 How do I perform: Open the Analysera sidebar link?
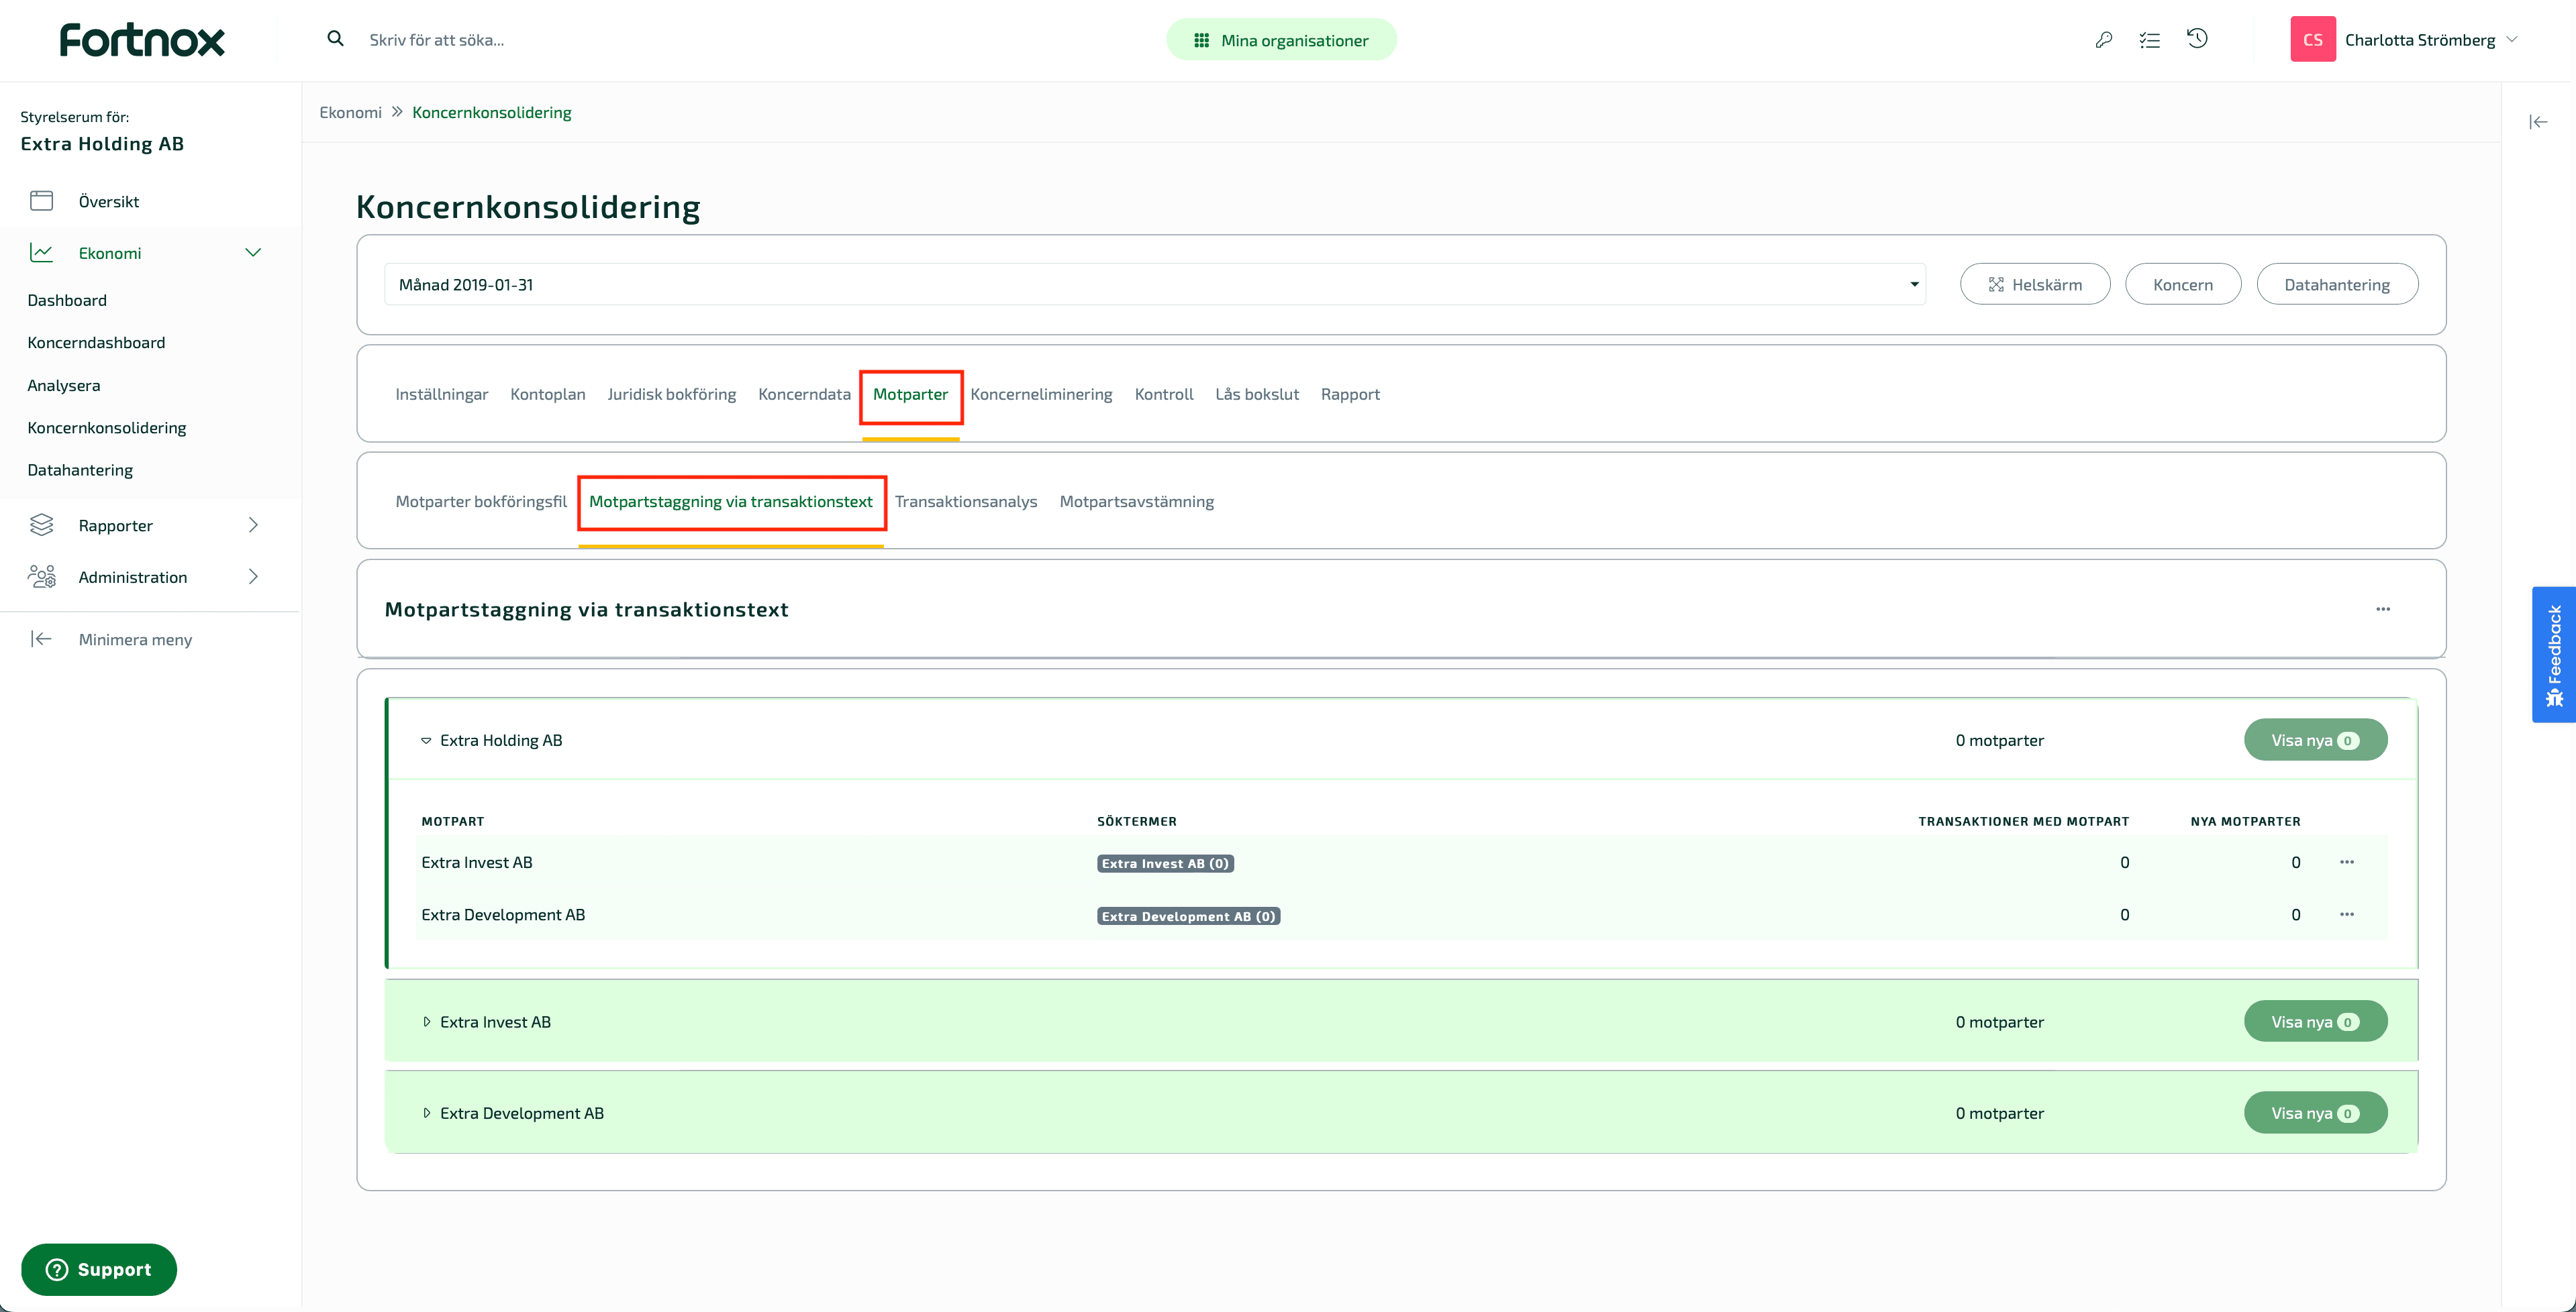(64, 386)
